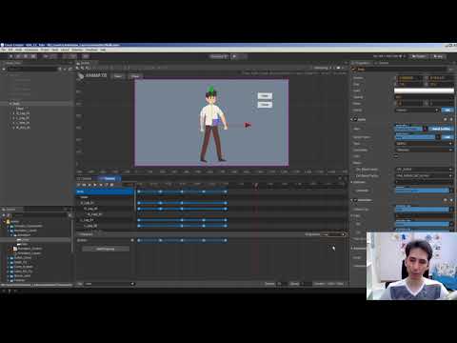This screenshot has width=457, height=343.
Task: Select the Body row in Timeline
Action: 105,192
